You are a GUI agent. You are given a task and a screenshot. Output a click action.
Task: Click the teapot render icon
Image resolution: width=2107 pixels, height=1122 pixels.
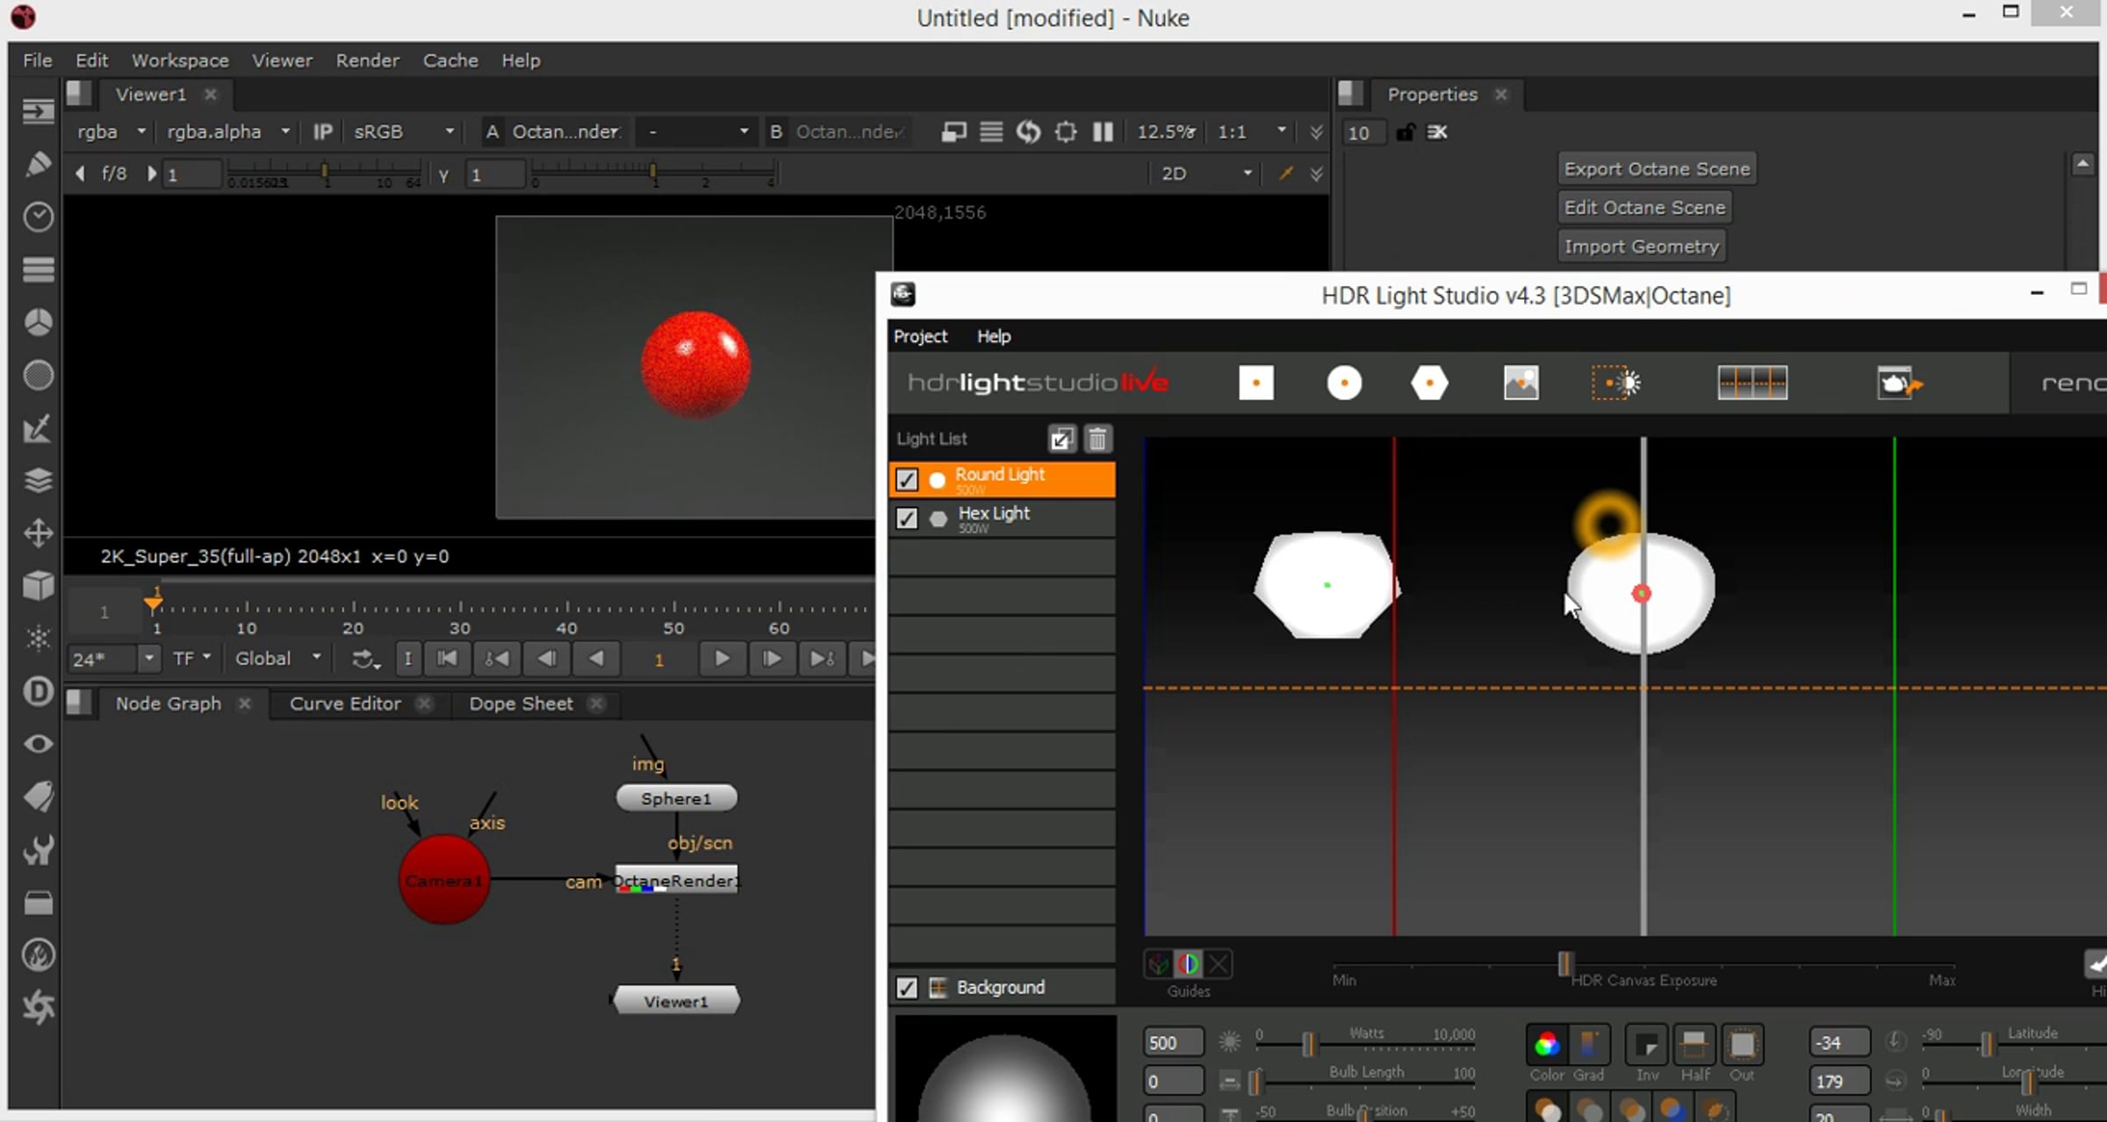[x=1899, y=383]
